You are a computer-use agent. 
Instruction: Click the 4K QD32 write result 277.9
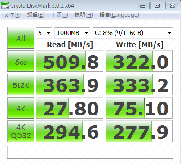[139, 131]
